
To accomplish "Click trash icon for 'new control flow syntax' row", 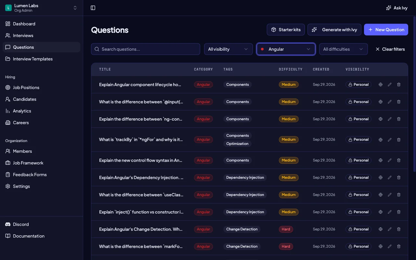I will pos(399,160).
